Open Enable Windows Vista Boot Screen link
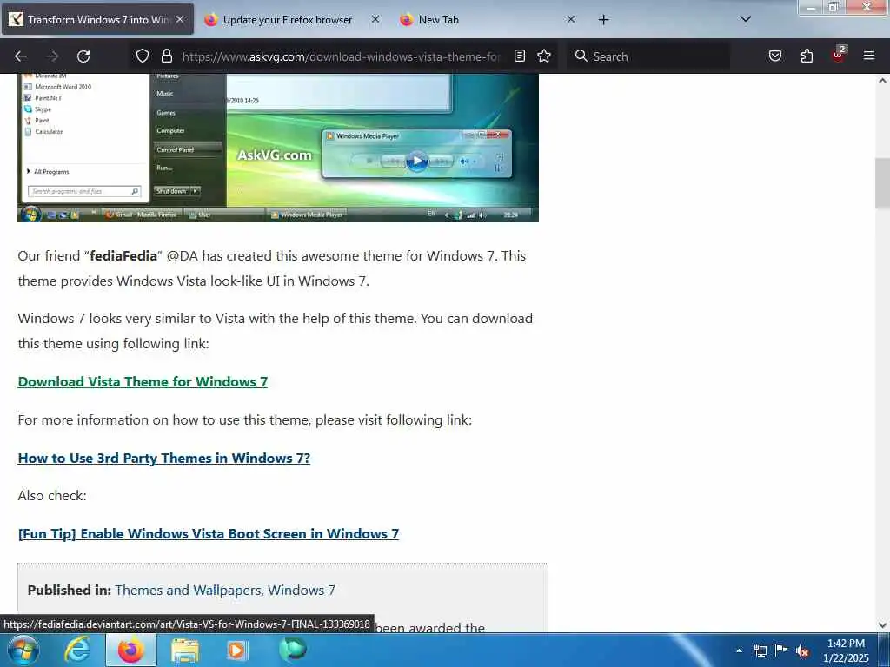Image resolution: width=890 pixels, height=667 pixels. (x=209, y=534)
